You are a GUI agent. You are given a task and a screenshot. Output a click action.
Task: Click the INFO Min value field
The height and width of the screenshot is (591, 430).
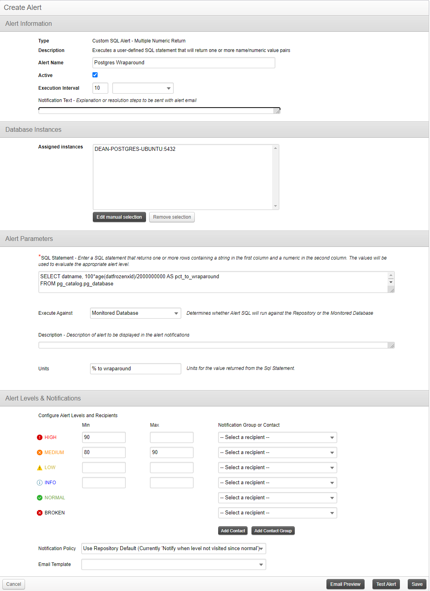click(x=104, y=483)
